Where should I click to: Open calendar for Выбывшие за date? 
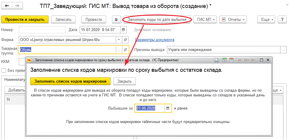(168, 108)
